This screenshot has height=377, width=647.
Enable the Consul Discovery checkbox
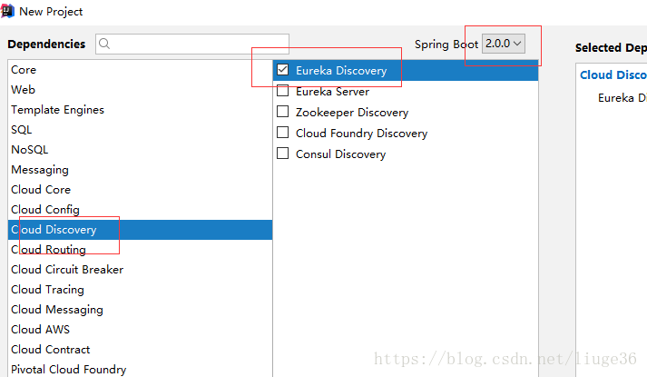282,154
